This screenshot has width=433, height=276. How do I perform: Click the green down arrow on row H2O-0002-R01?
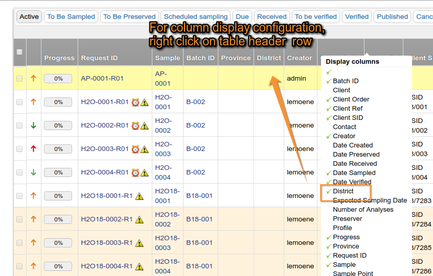pos(34,126)
